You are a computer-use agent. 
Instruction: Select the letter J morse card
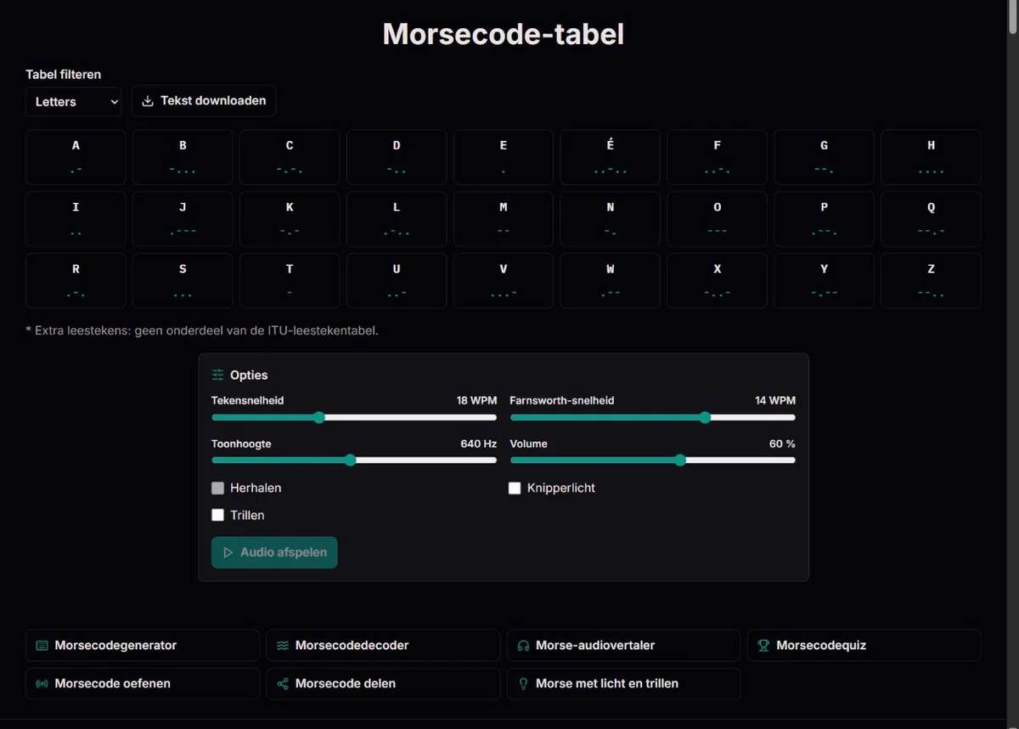point(183,219)
